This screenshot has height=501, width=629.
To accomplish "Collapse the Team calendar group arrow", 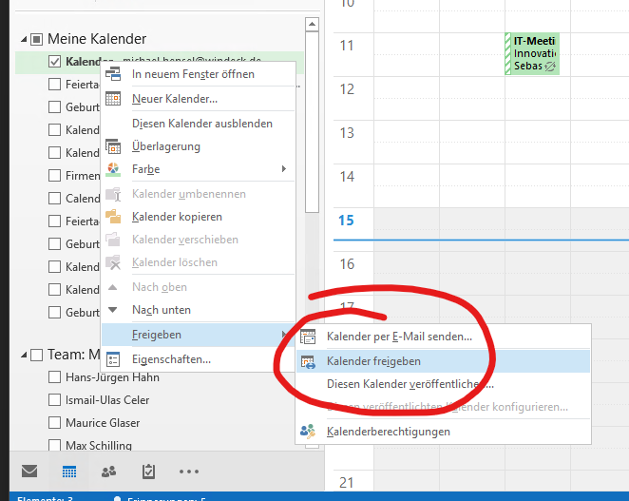I will [22, 355].
